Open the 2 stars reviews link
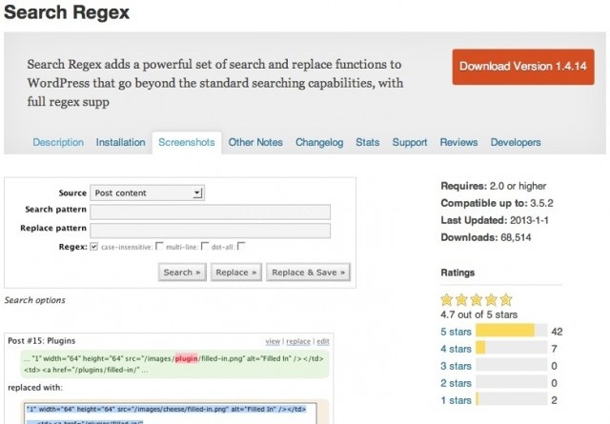 456,383
